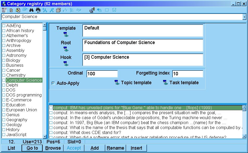This screenshot has height=153, width=248.
Task: Click the dotted tree structure toolbar icon
Action: 72,10
